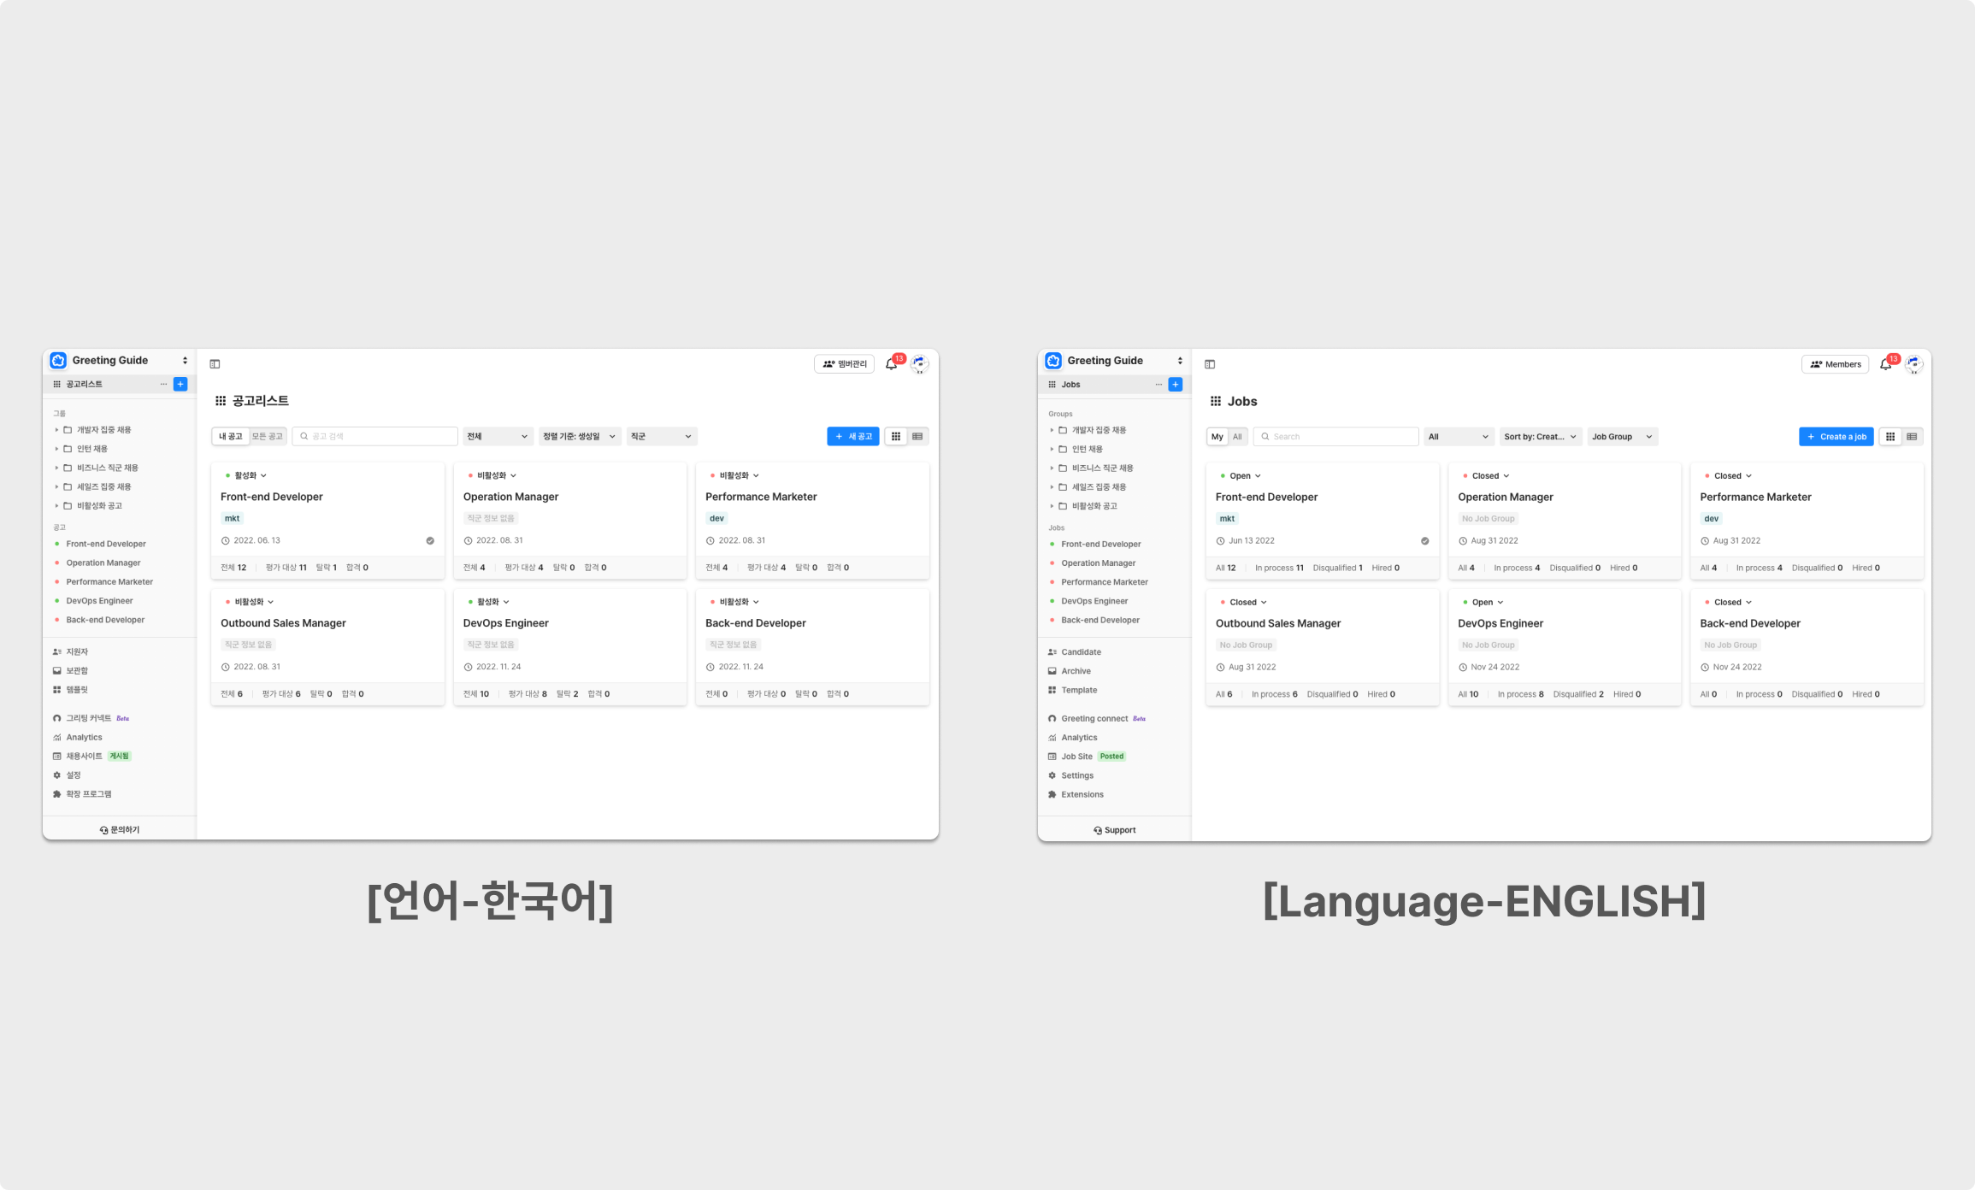
Task: Open Candidate in English sidebar
Action: (x=1080, y=652)
